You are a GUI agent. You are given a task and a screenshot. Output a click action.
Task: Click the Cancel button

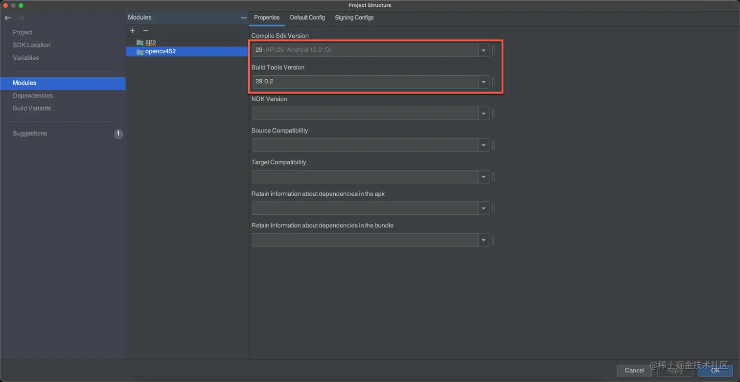634,370
